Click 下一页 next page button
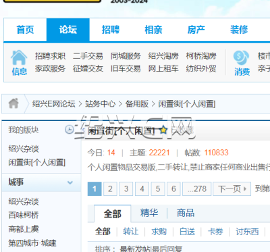This screenshot has height=252, width=270. click(232, 188)
